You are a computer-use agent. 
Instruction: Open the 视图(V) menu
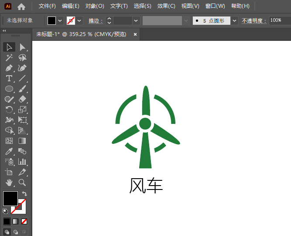[x=190, y=6]
